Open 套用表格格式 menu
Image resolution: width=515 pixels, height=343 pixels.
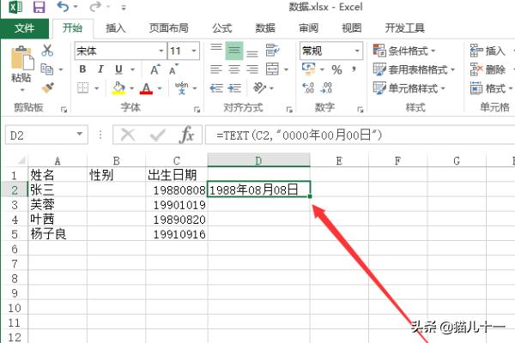click(415, 69)
